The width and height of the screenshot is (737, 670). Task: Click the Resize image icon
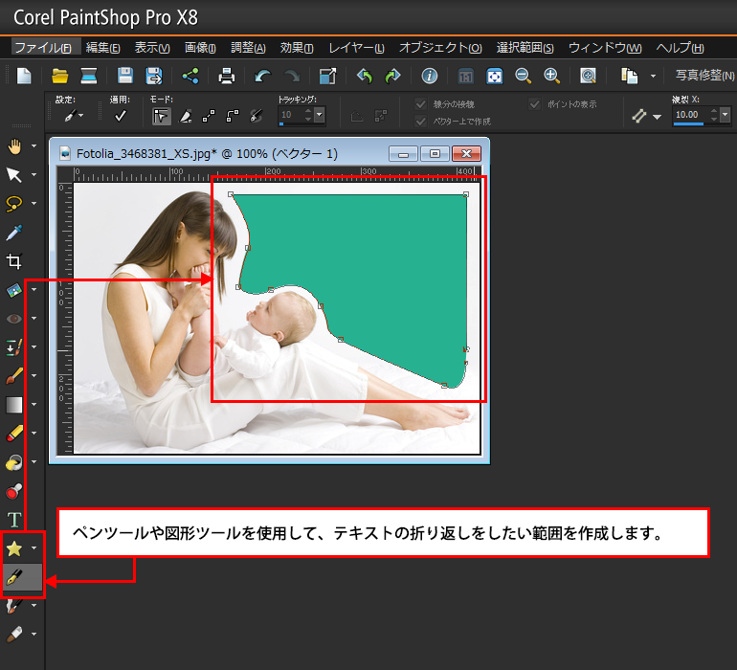click(x=327, y=76)
